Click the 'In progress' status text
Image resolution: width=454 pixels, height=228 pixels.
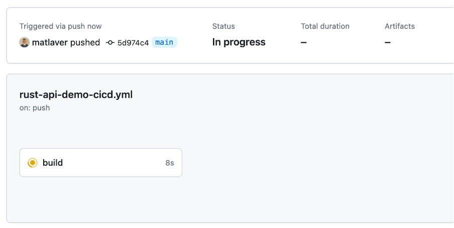239,42
